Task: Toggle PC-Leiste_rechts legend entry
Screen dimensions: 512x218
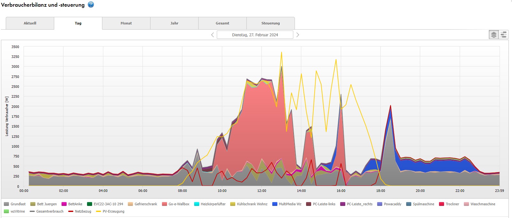Action: pyautogui.click(x=356, y=204)
